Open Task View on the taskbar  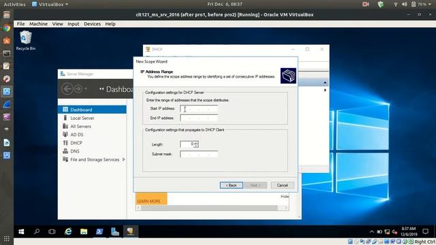click(52, 231)
